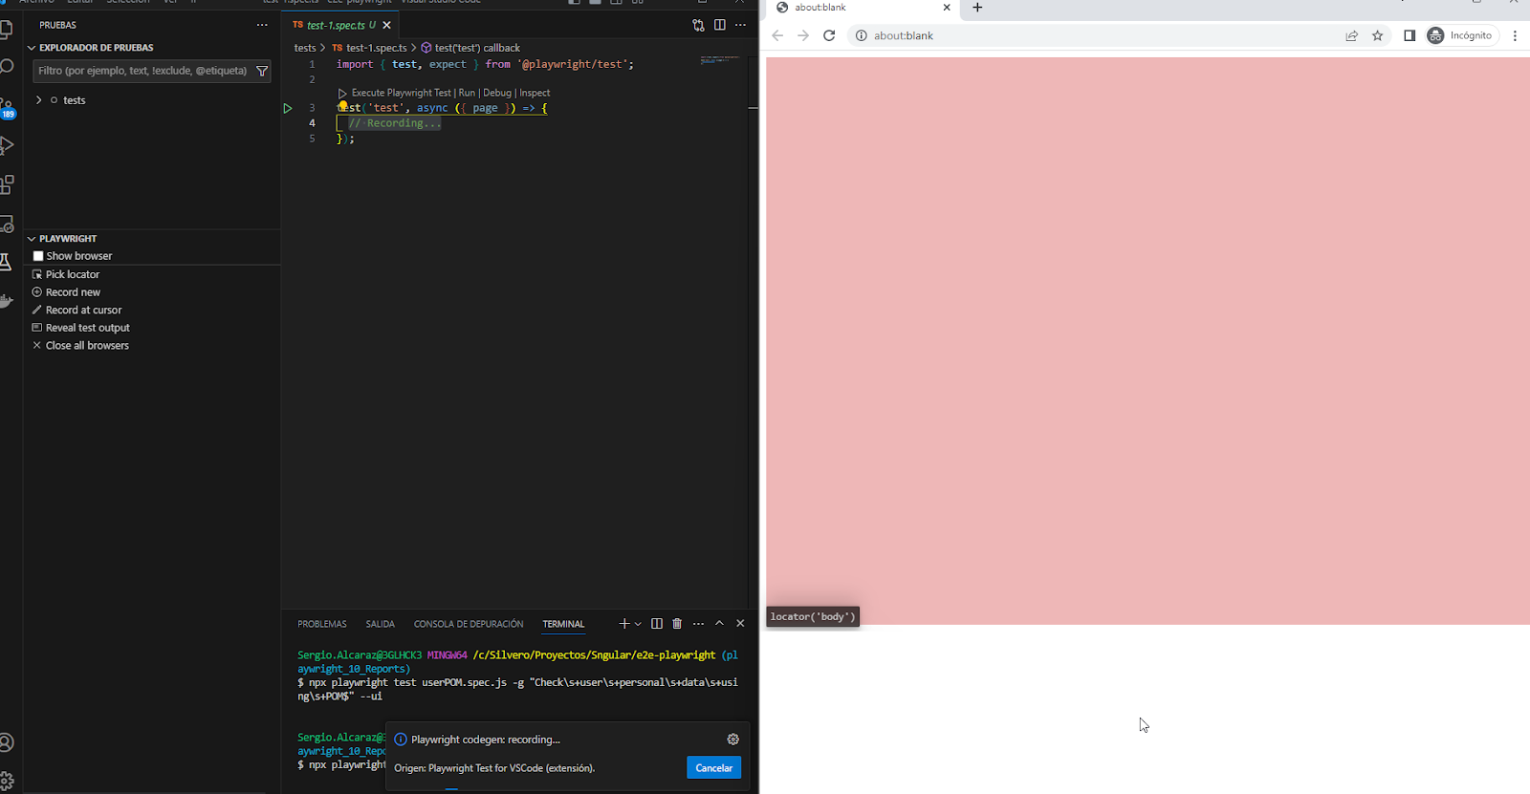The height and width of the screenshot is (794, 1530).
Task: Close the terminal panel
Action: [x=740, y=624]
